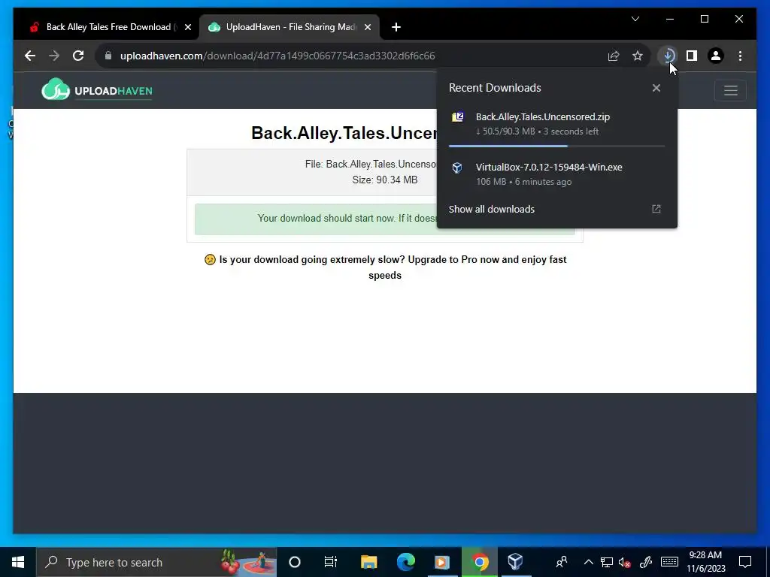This screenshot has width=770, height=577.
Task: Open the Action Center notifications
Action: click(x=745, y=562)
